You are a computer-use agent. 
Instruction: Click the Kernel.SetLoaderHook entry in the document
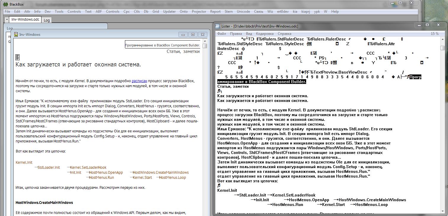click(x=88, y=168)
